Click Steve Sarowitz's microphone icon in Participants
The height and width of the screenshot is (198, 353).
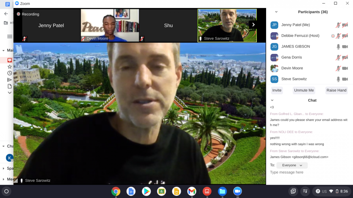[338, 79]
